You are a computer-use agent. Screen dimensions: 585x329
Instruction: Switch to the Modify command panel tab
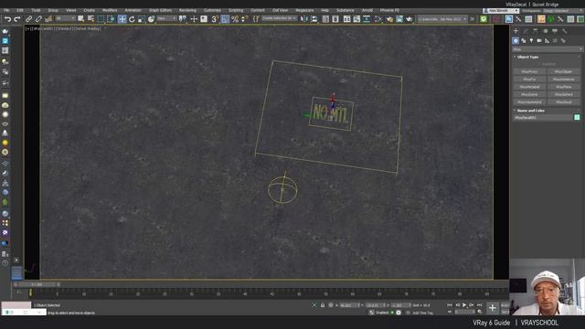pos(526,31)
